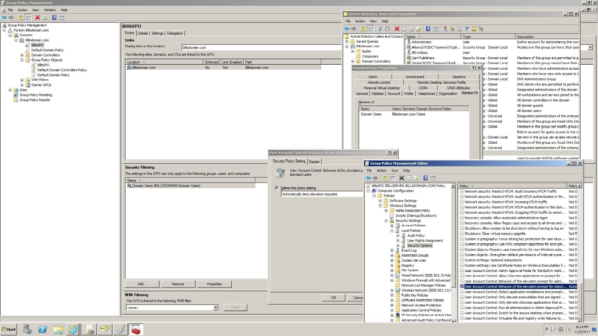Collapse Local Policies node in Policy Editor

click(392, 231)
